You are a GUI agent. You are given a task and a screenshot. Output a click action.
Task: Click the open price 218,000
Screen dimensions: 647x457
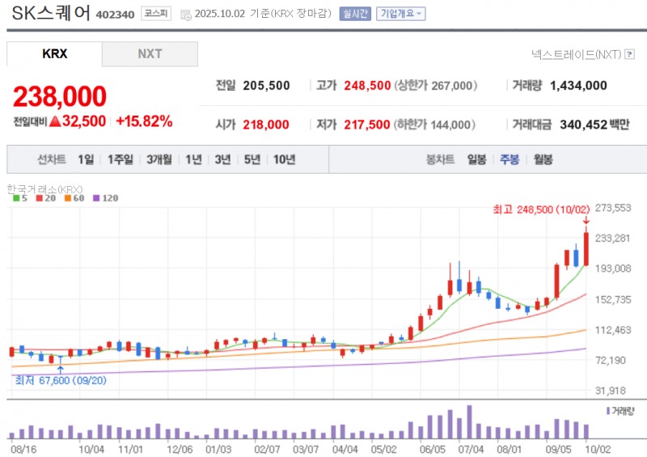click(266, 125)
